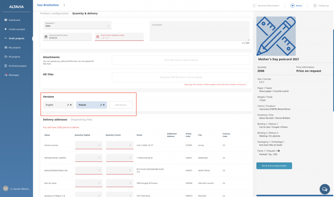The width and height of the screenshot is (334, 197).
Task: Click the Send and accept project button
Action: point(274,166)
